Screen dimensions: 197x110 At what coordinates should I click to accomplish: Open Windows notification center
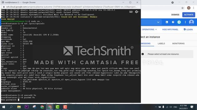[x=192, y=107]
